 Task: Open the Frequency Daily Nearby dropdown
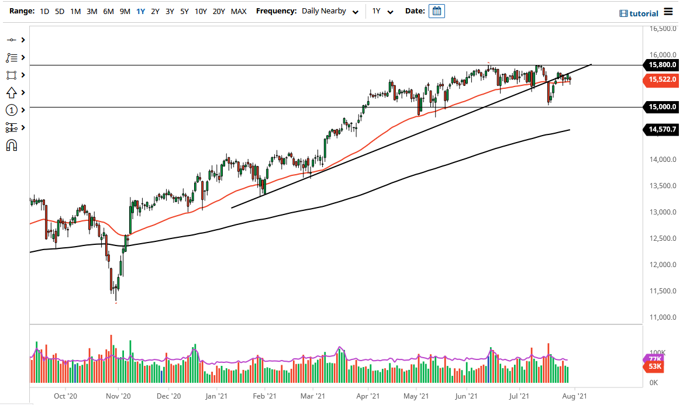click(x=330, y=11)
